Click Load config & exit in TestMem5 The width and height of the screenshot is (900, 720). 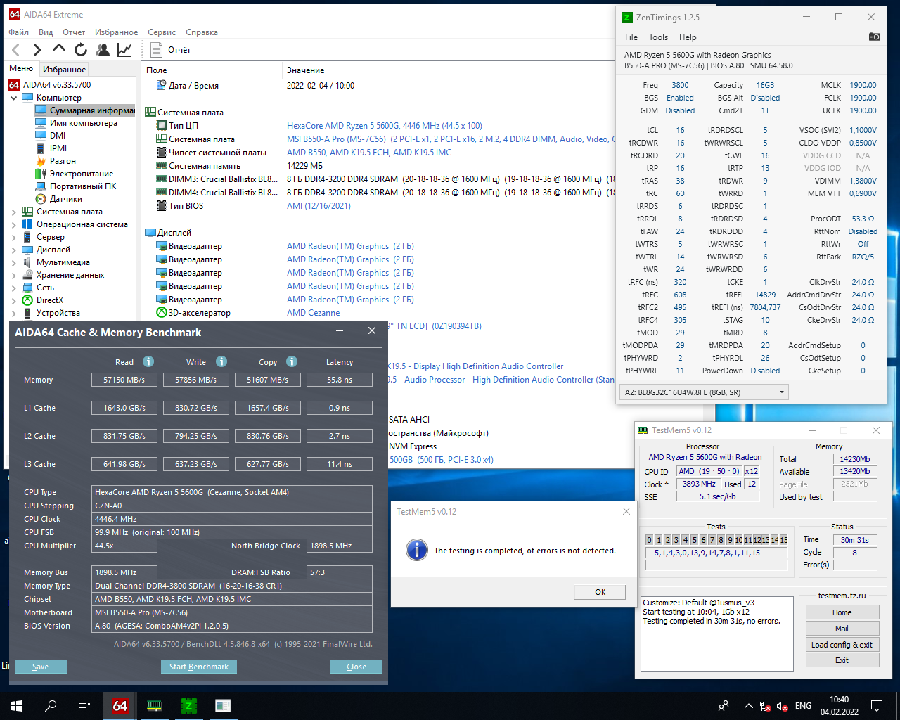pyautogui.click(x=842, y=645)
